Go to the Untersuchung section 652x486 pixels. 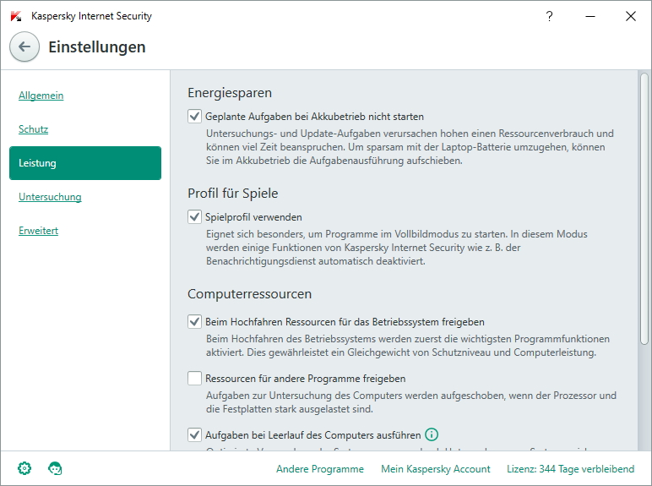pyautogui.click(x=50, y=197)
